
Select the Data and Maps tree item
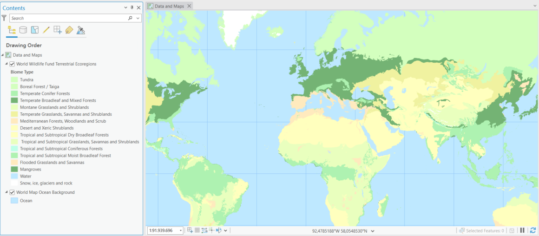tap(27, 55)
